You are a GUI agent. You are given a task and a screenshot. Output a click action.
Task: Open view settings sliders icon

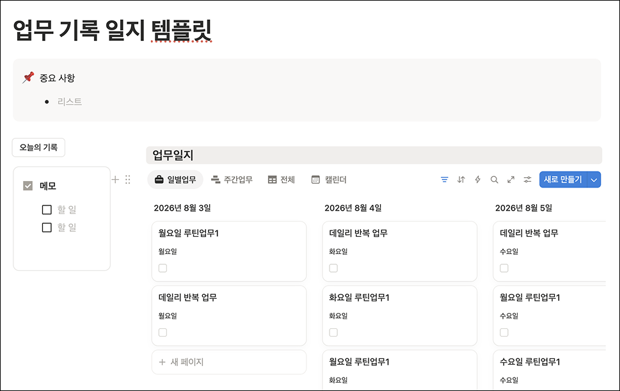coord(527,179)
